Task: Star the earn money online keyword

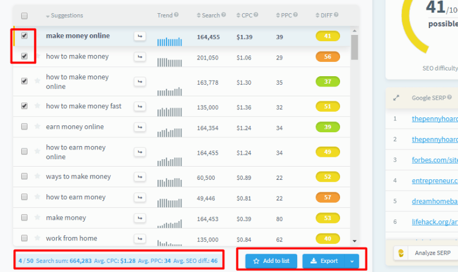Action: [37, 126]
